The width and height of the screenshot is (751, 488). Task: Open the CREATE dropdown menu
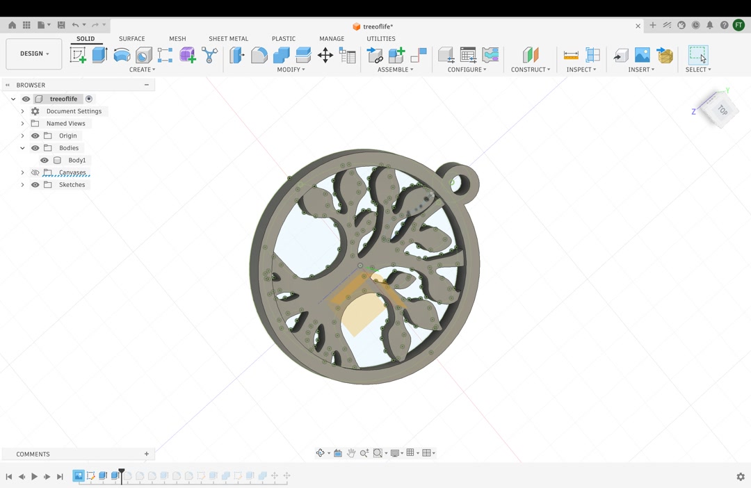pos(143,70)
